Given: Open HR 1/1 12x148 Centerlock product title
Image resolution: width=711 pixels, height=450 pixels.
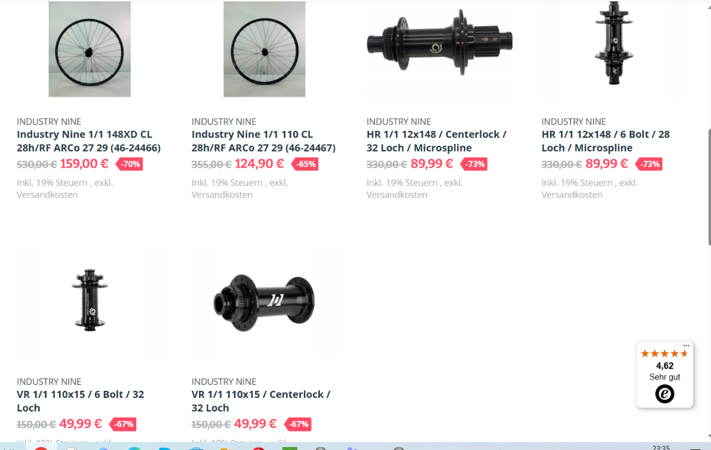Looking at the screenshot, I should 437,141.
